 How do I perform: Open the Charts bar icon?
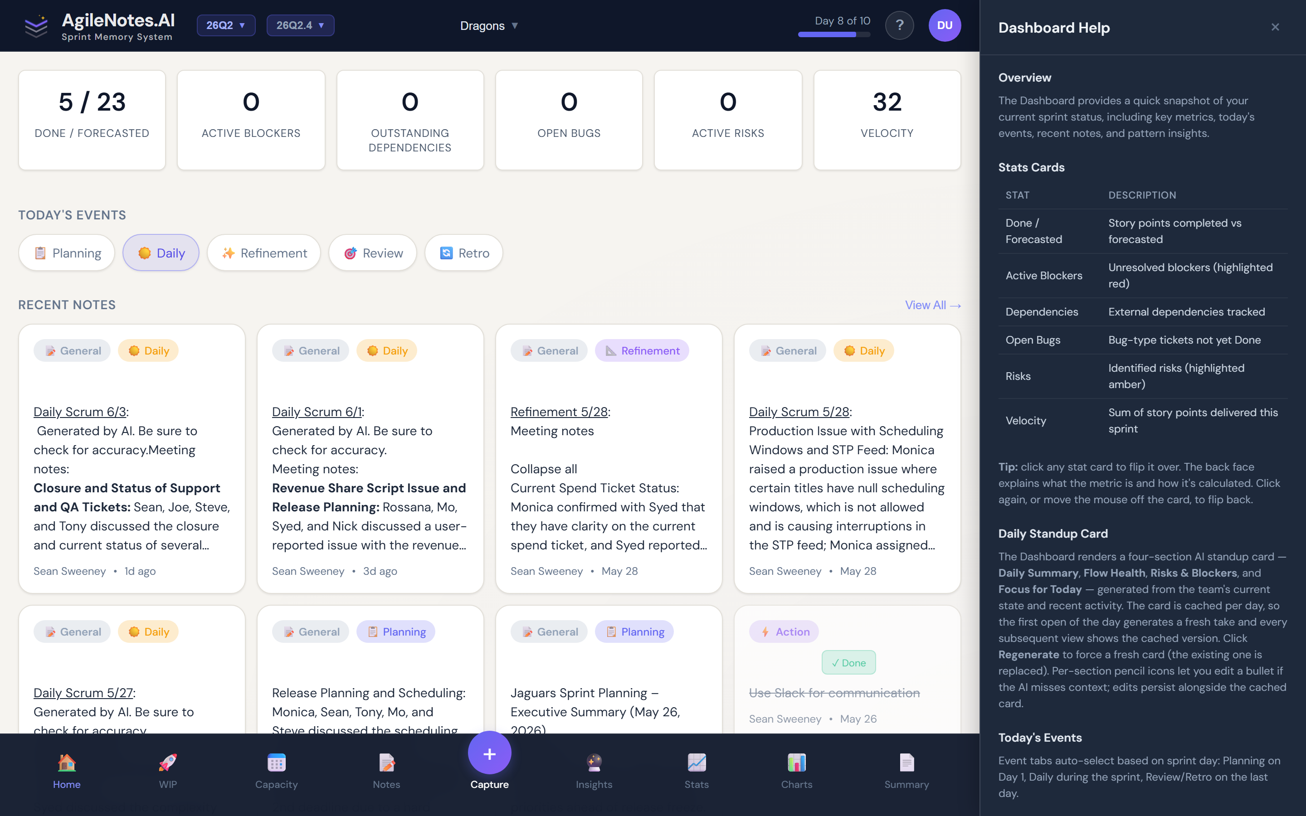797,763
